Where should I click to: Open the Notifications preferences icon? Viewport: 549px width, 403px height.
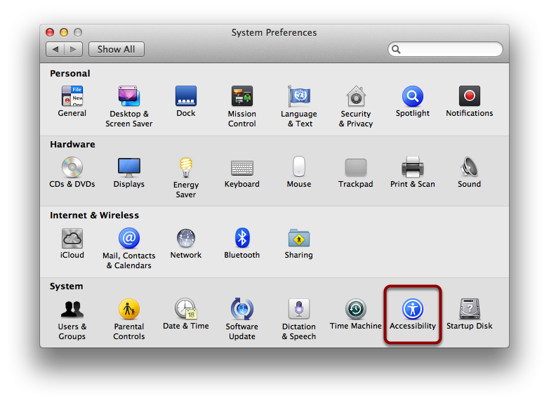[x=470, y=96]
